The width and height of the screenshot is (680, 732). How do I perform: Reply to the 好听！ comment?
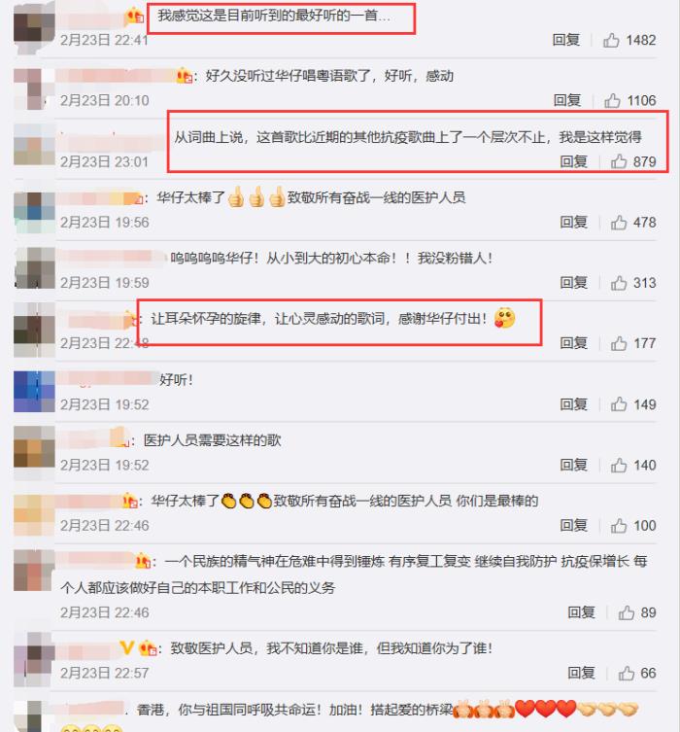[574, 404]
